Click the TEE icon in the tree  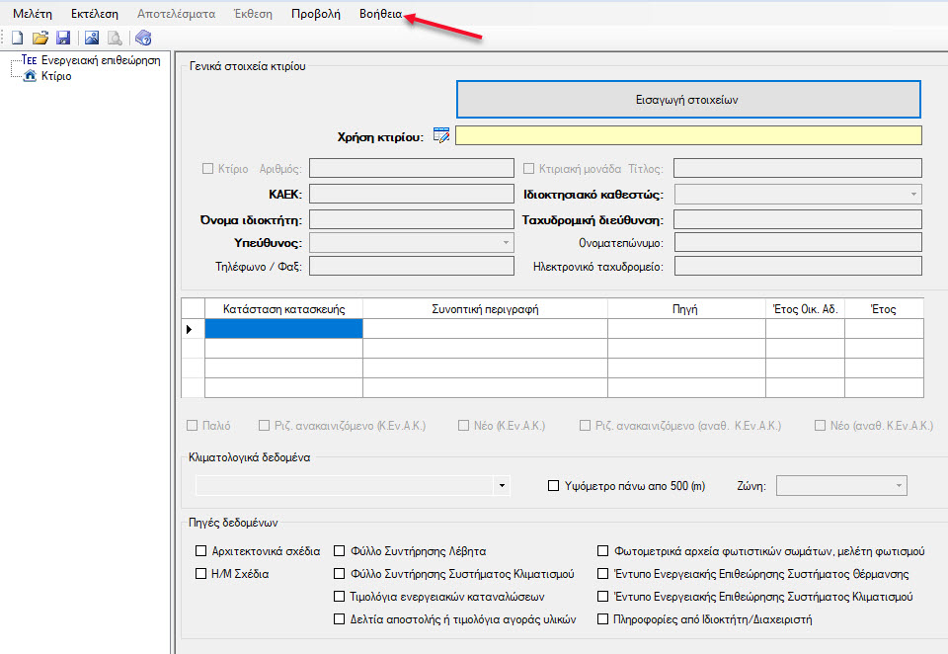[x=29, y=60]
